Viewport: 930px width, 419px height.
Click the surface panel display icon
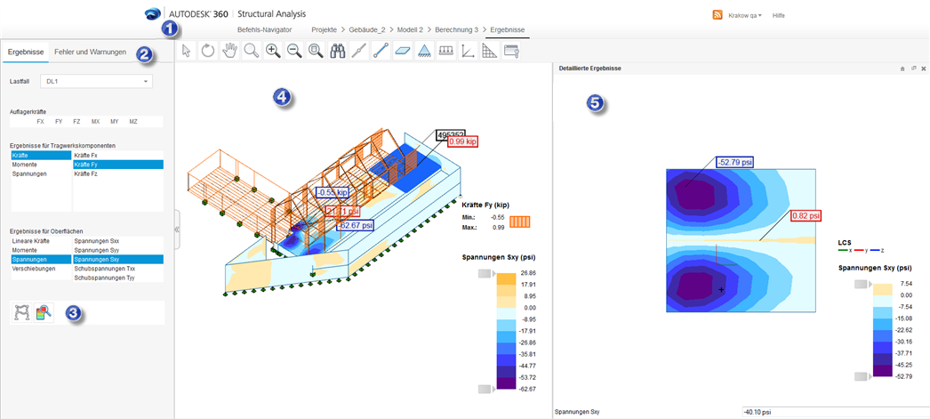point(402,52)
